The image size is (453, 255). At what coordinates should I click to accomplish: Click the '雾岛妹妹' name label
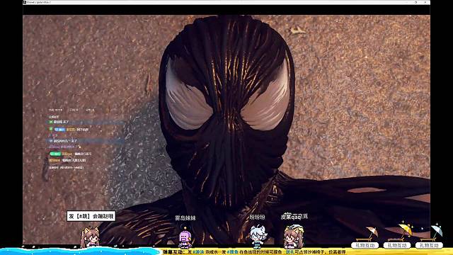click(x=185, y=218)
